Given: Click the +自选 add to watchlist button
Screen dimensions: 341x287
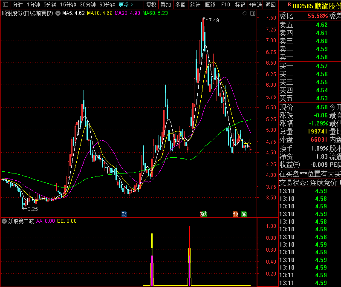Looking at the screenshot, I should click(255, 5).
